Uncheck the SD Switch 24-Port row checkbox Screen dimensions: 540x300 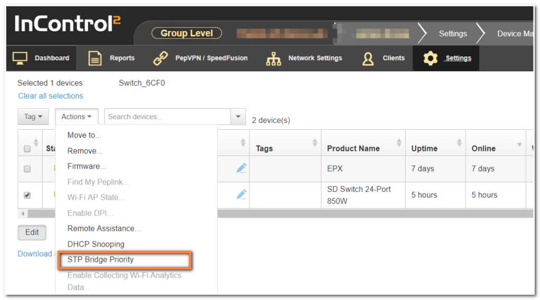coord(27,195)
